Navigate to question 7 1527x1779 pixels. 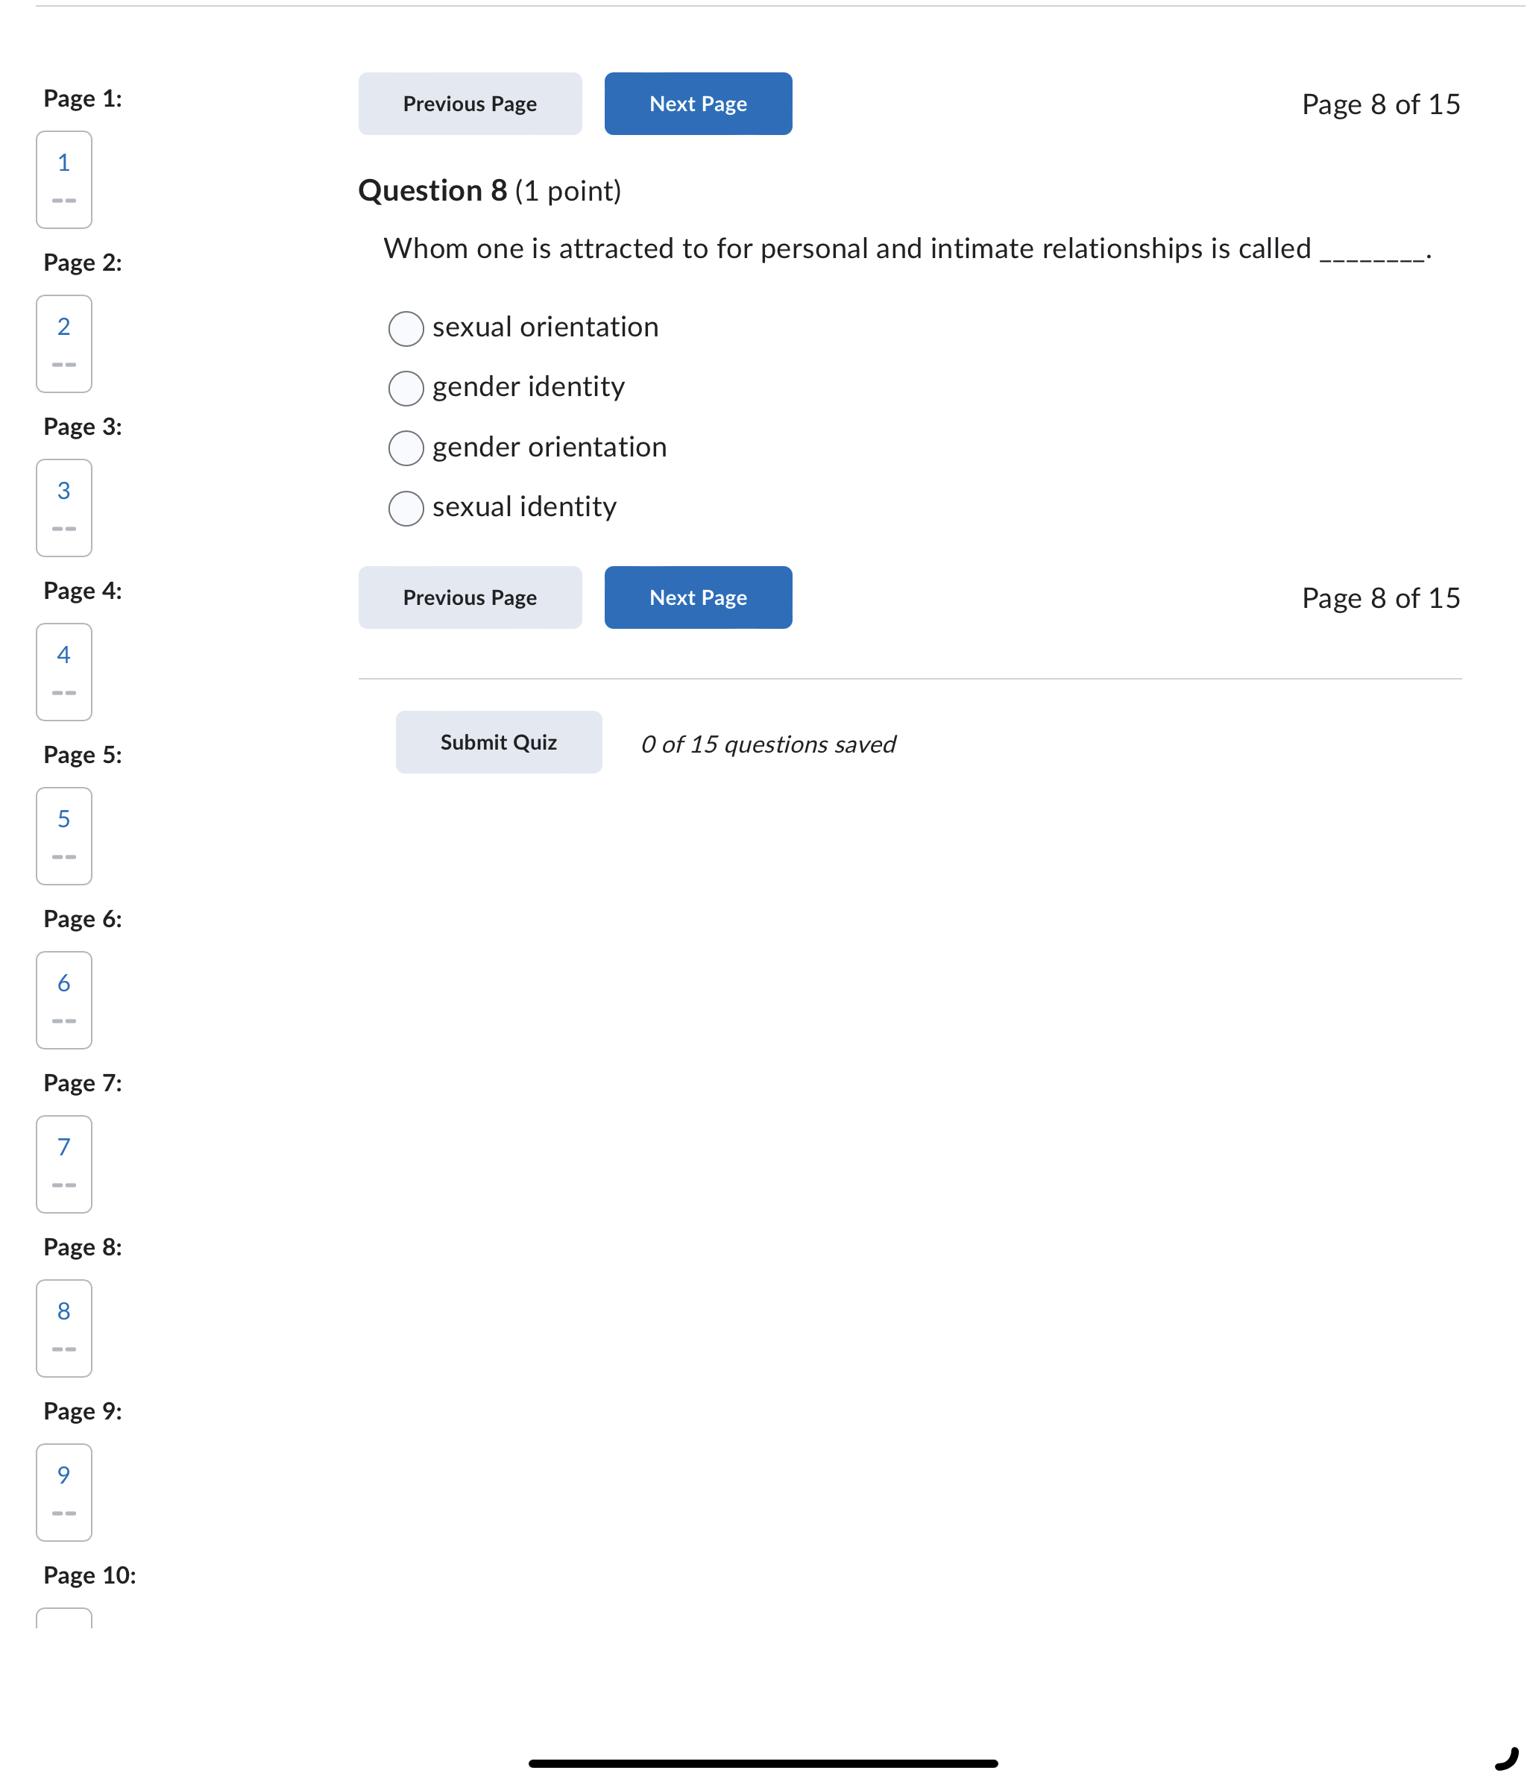63,1164
